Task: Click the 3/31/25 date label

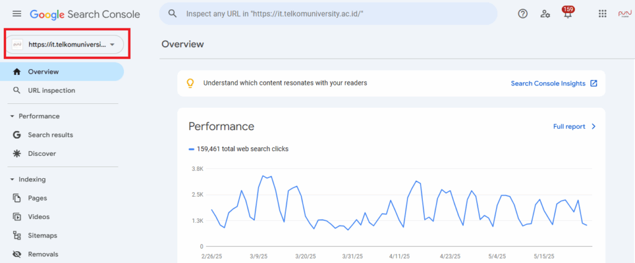Action: 352,256
